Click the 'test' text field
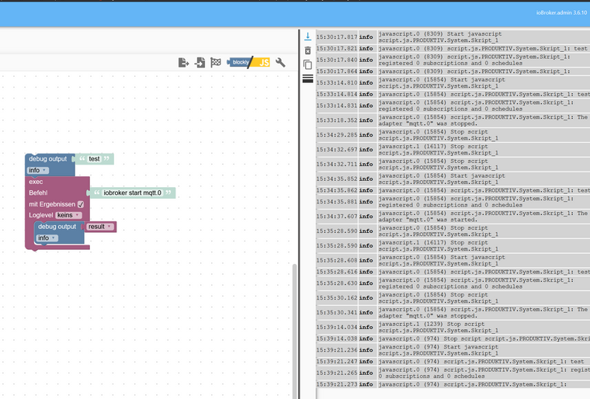Screen dimensions: 590x399 click(94, 159)
